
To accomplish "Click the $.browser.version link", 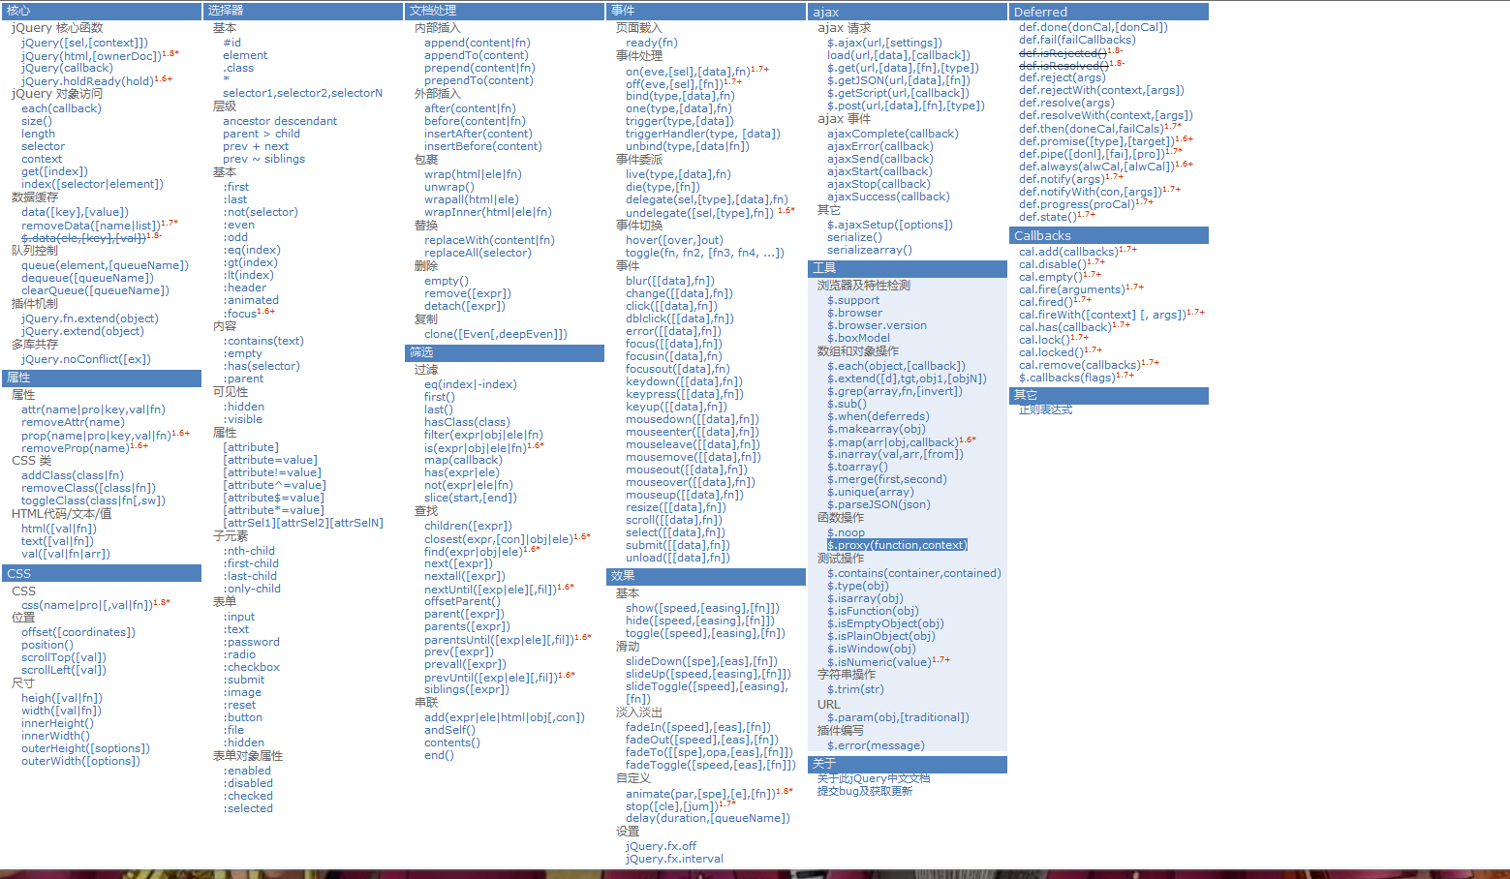I will (x=877, y=325).
